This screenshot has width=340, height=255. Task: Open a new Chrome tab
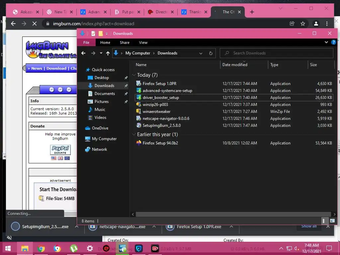tap(252, 12)
